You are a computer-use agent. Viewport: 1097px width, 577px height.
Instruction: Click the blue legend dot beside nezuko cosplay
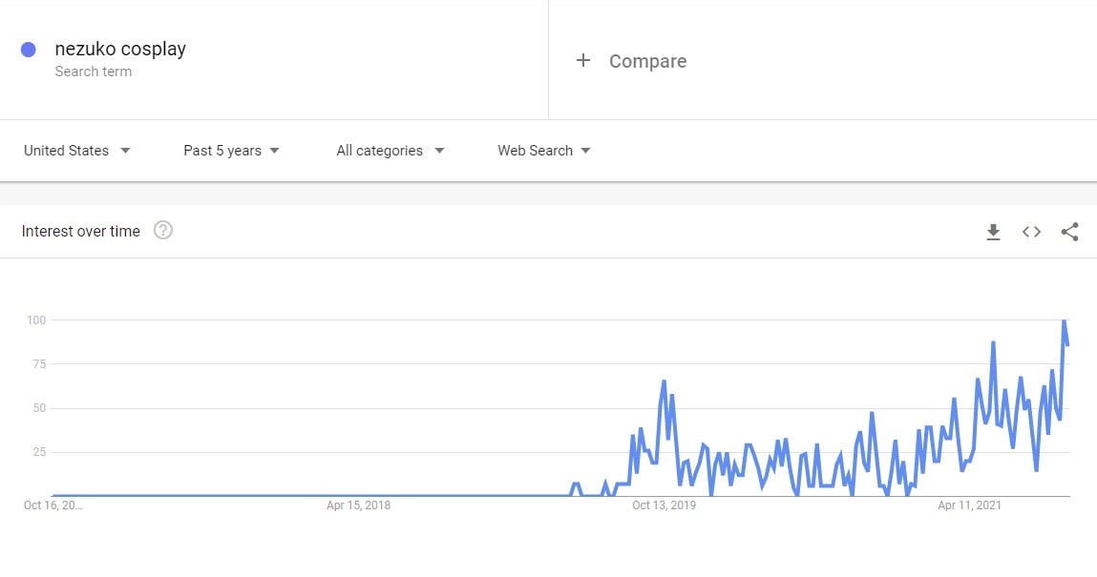[x=30, y=49]
